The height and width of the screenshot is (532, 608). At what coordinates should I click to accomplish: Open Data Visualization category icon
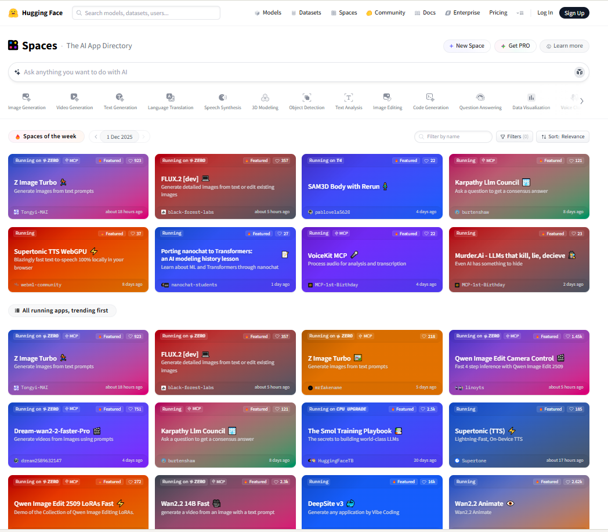pyautogui.click(x=531, y=98)
